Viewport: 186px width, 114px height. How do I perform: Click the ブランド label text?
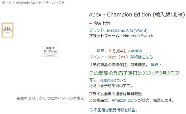coord(97,30)
